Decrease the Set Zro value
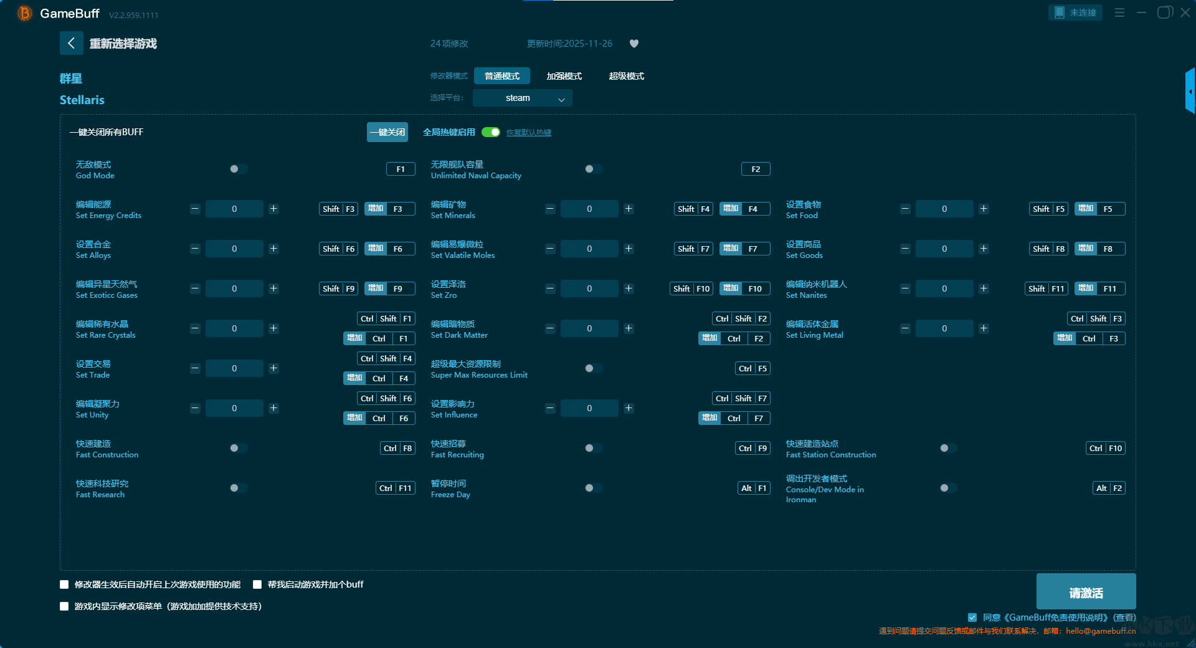This screenshot has height=648, width=1196. coord(550,288)
